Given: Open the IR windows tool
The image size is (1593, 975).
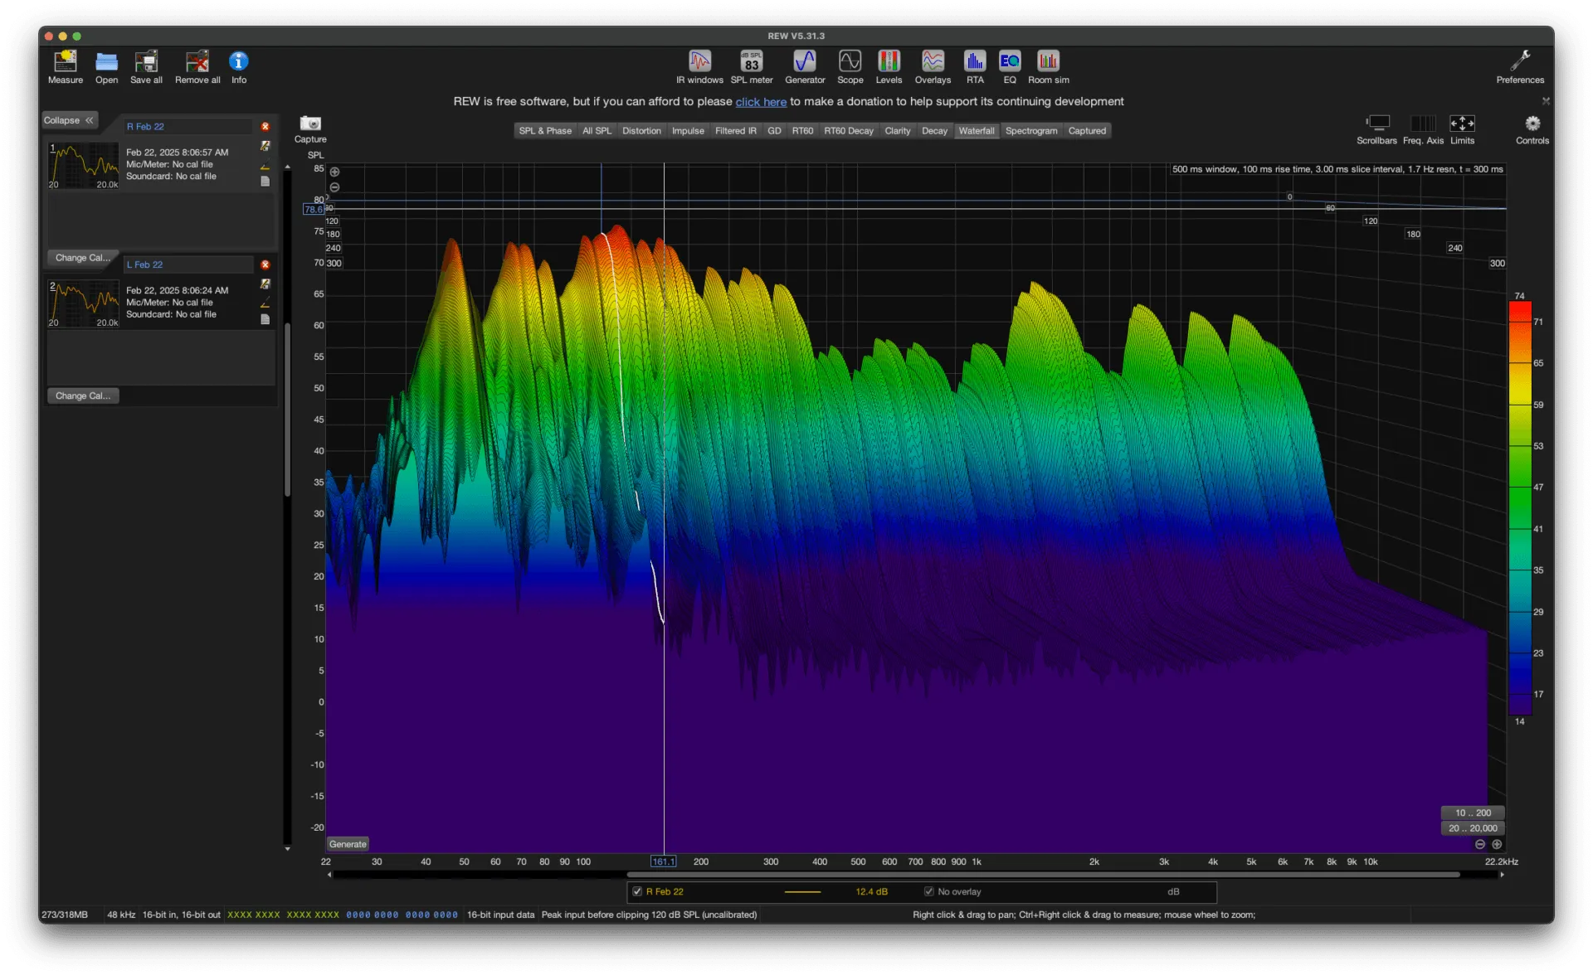Looking at the screenshot, I should pyautogui.click(x=699, y=62).
